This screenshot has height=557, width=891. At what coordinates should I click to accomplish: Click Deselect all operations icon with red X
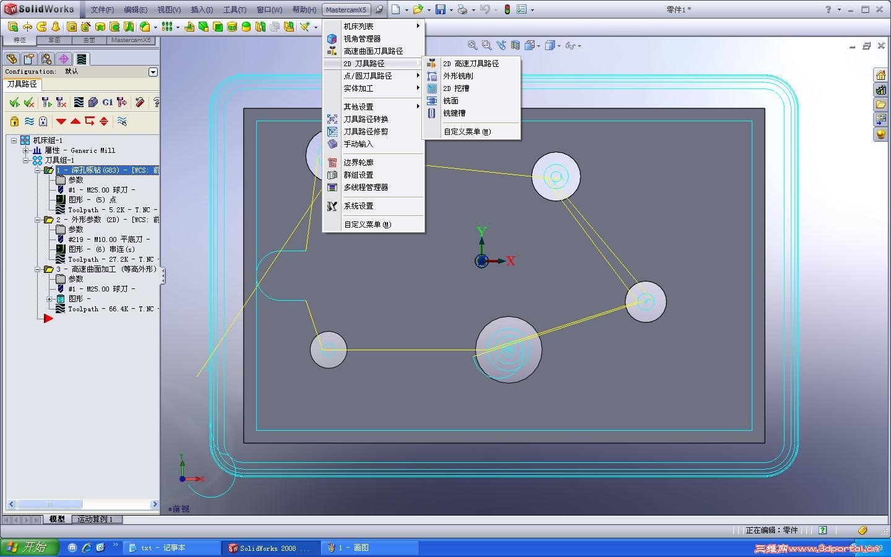28,102
